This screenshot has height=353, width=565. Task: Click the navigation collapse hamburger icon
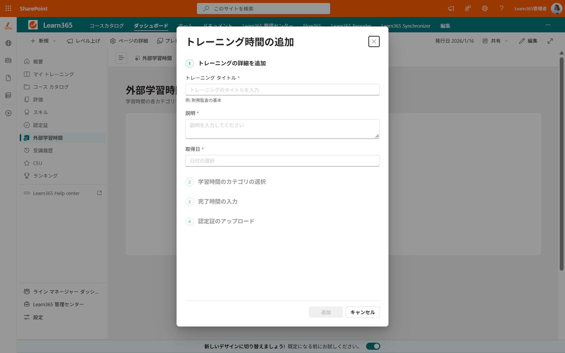click(x=121, y=58)
